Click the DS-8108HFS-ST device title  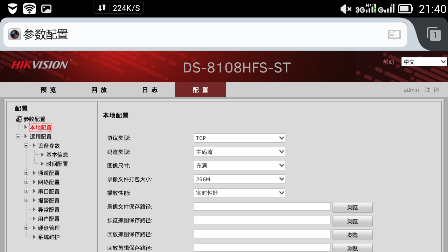(x=237, y=67)
